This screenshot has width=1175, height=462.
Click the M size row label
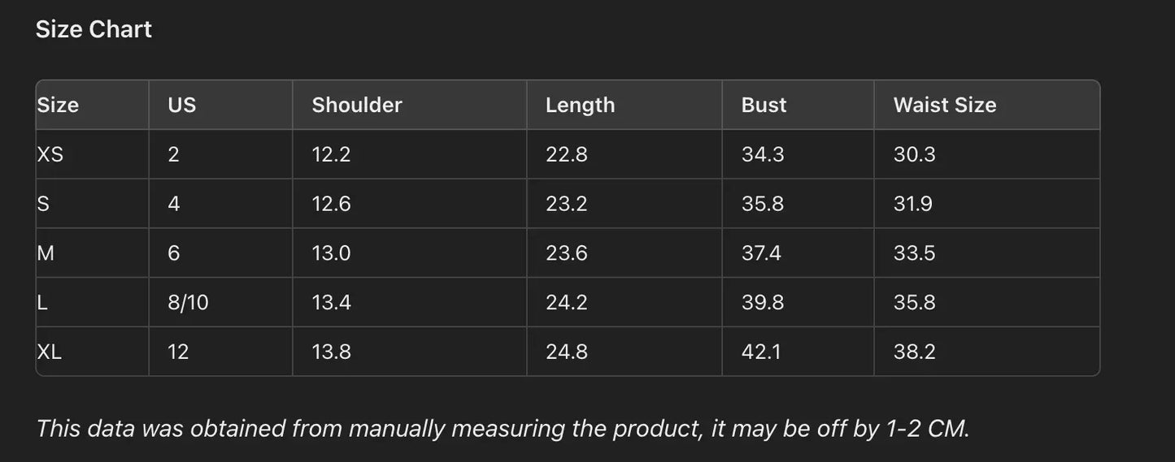point(46,253)
